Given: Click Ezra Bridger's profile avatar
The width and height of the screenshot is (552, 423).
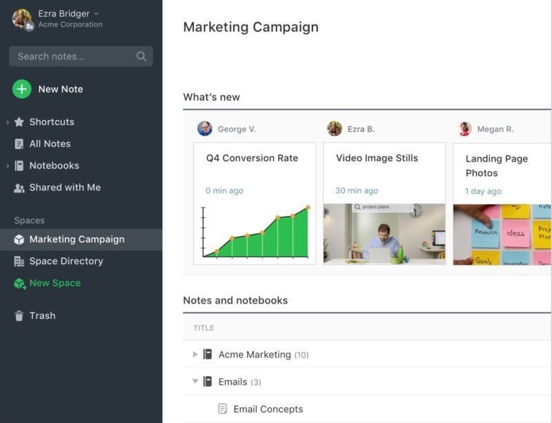Looking at the screenshot, I should click(21, 19).
